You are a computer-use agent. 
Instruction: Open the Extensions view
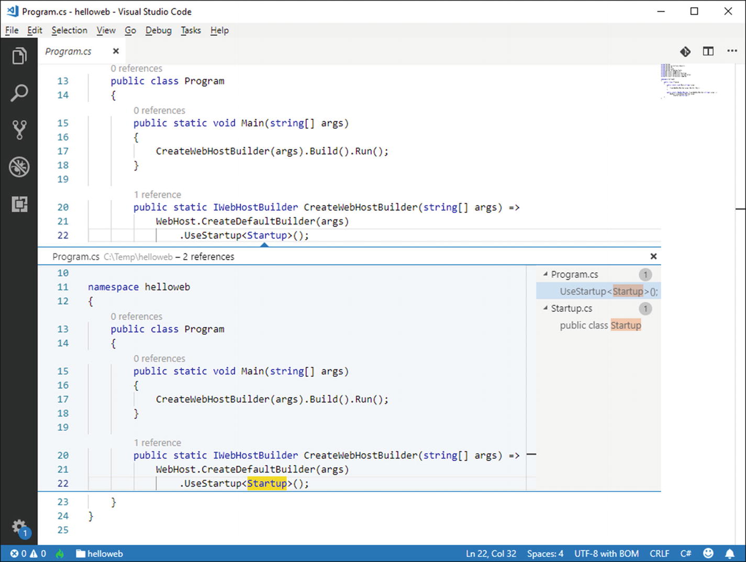19,204
